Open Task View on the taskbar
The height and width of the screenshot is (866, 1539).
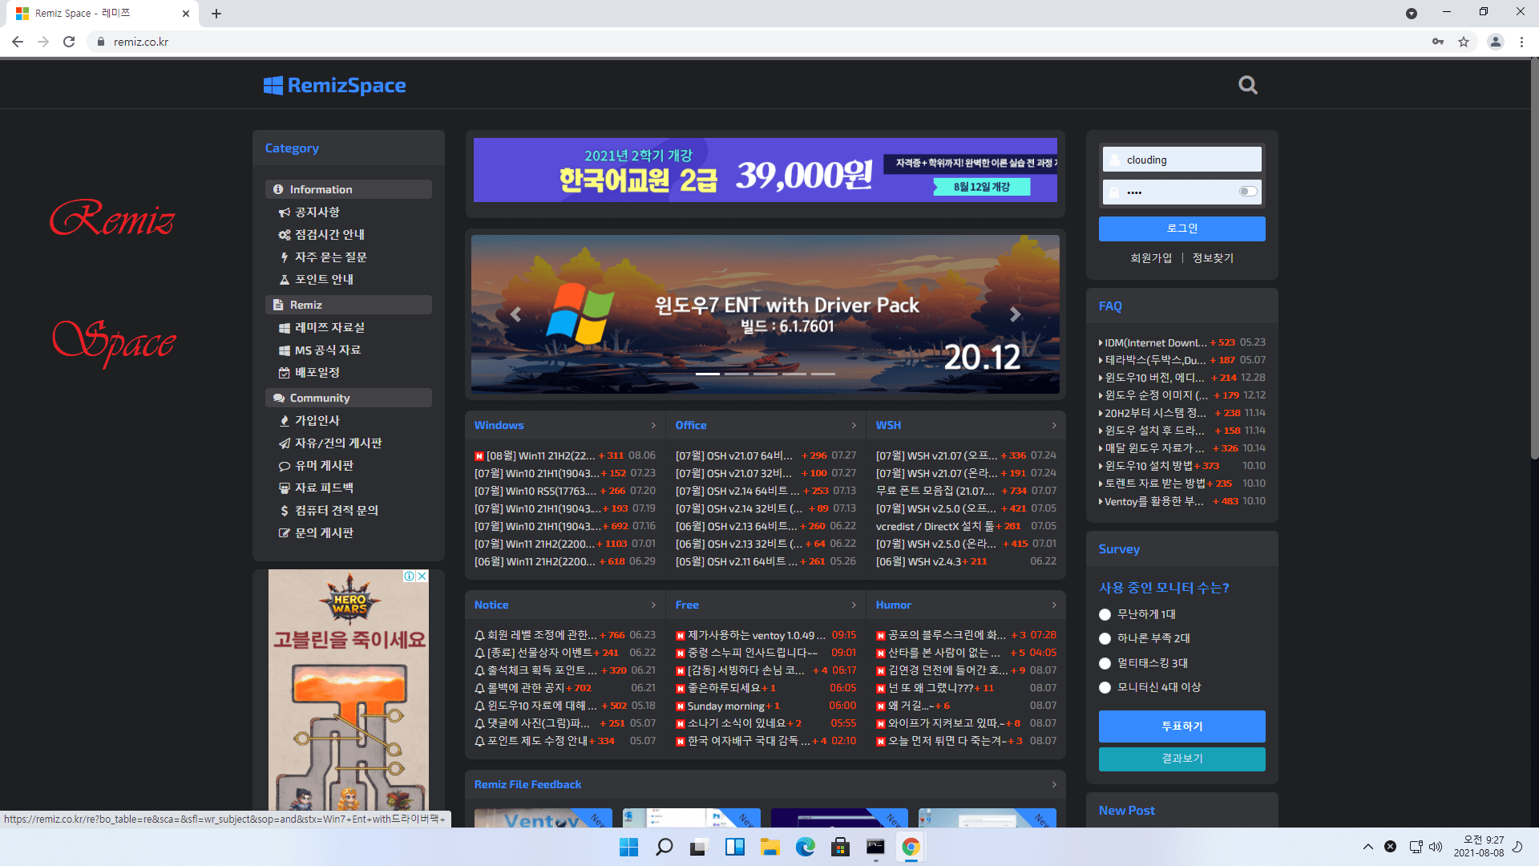point(700,847)
